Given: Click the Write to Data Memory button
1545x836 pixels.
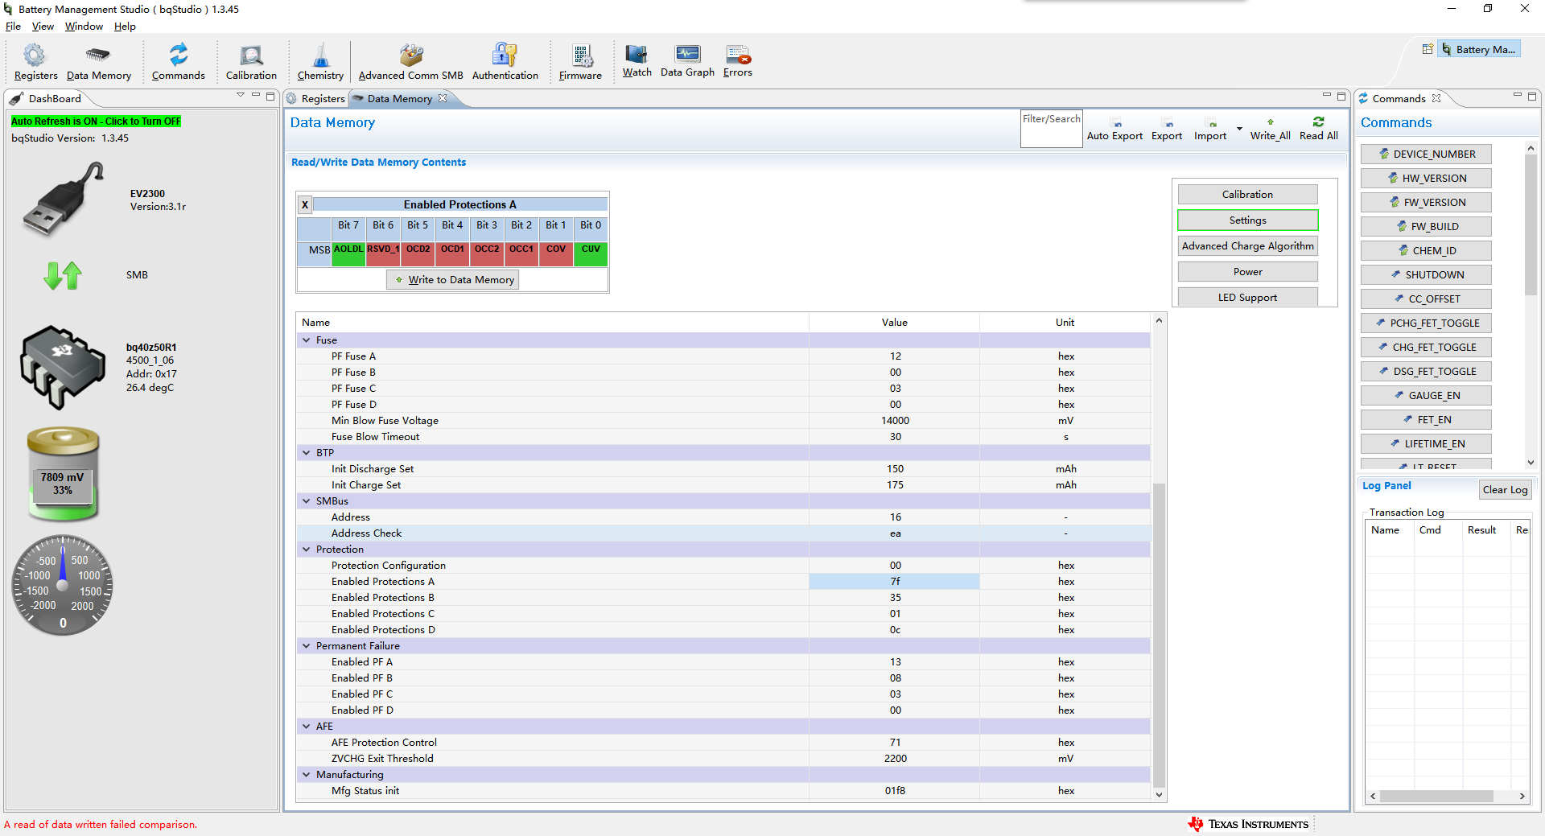Looking at the screenshot, I should (453, 280).
